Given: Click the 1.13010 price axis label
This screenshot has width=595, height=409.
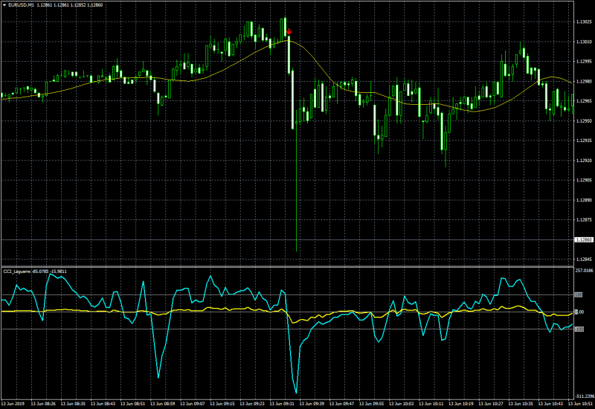Looking at the screenshot, I should [x=584, y=42].
